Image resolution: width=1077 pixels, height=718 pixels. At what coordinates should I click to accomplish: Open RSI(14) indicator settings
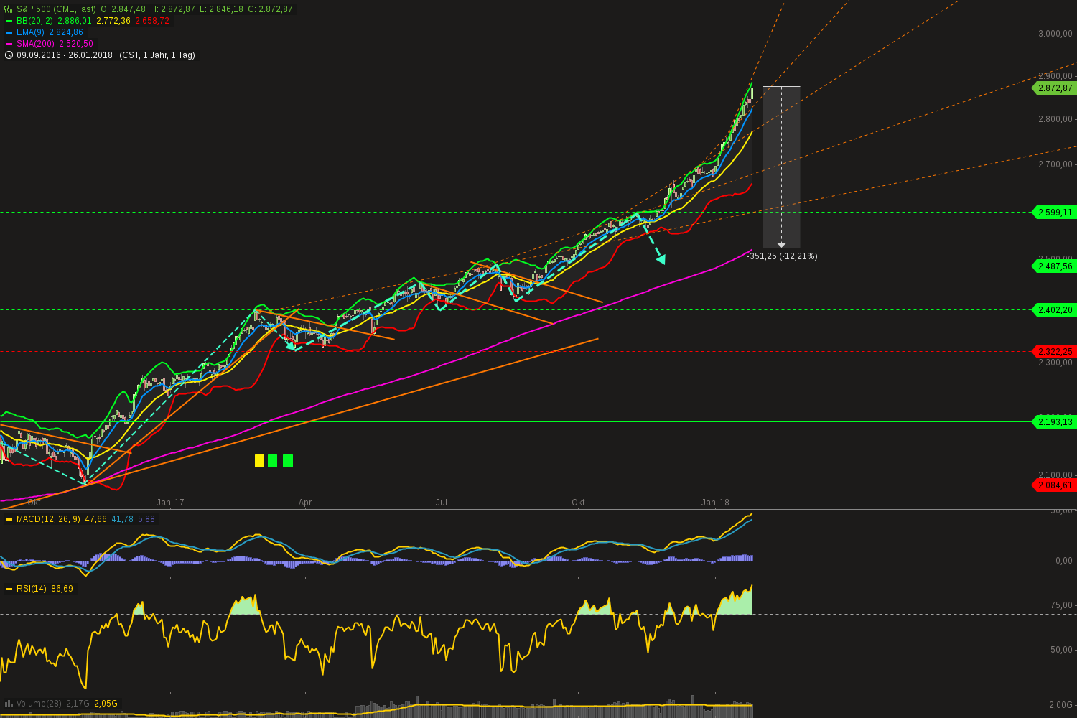click(32, 589)
